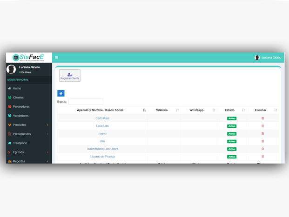Click the Productos box icon
Image resolution: width=289 pixels, height=217 pixels.
coord(10,125)
